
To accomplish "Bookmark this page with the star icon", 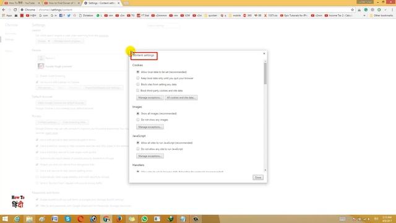I will (x=352, y=10).
